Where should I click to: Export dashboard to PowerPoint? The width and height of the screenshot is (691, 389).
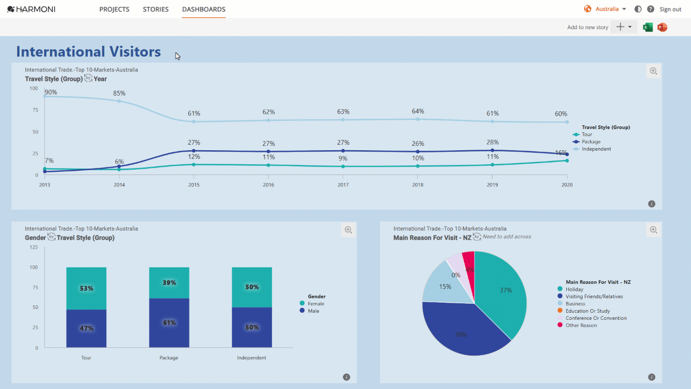(x=662, y=27)
